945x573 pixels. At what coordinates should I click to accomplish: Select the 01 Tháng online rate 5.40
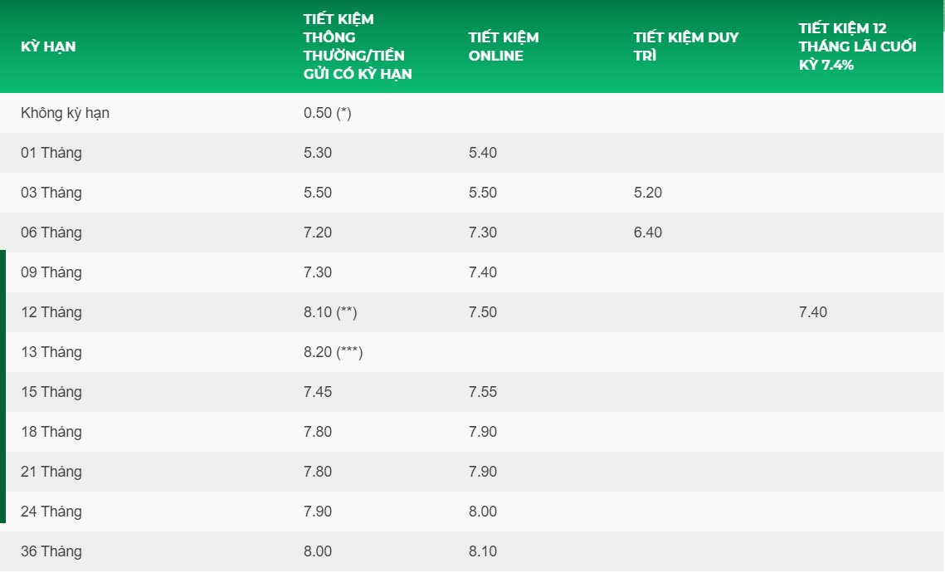tap(483, 153)
